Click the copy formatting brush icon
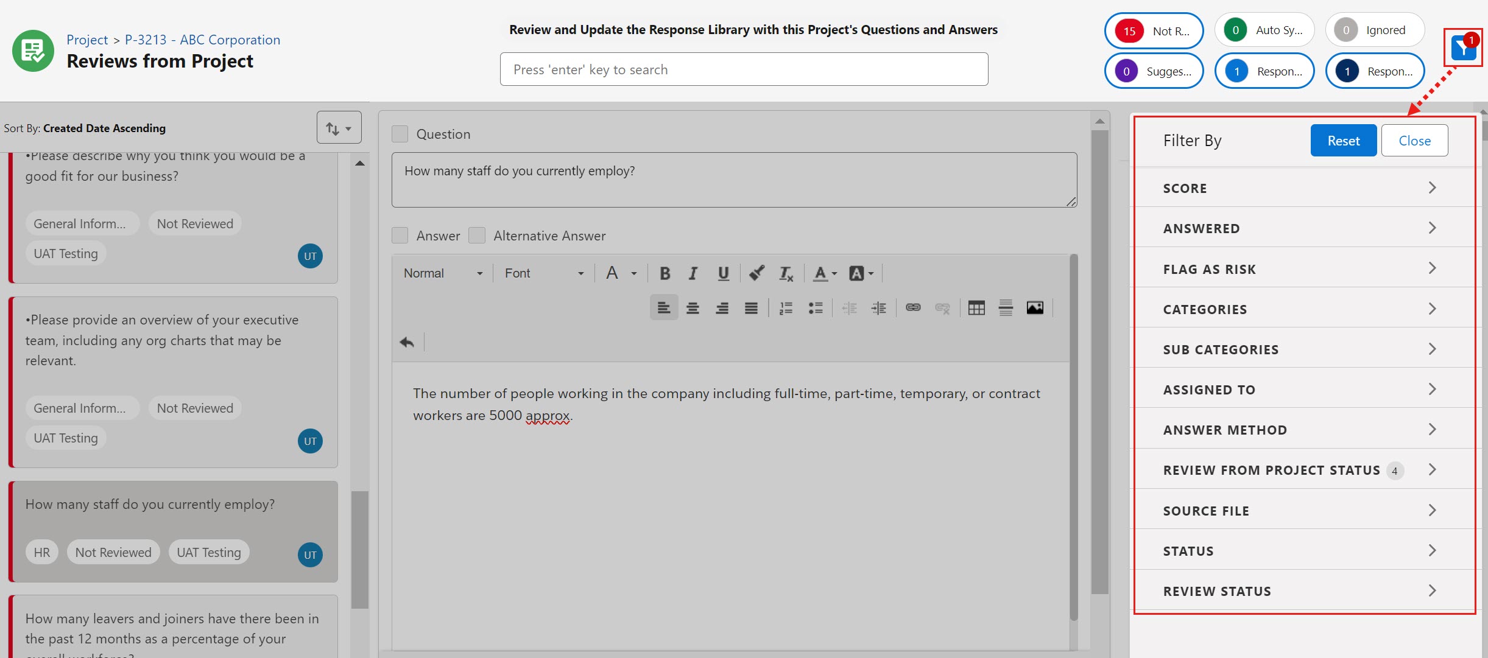 click(x=756, y=273)
